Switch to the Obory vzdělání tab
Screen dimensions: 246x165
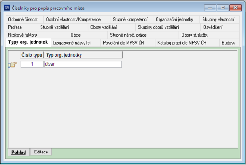tap(104, 27)
